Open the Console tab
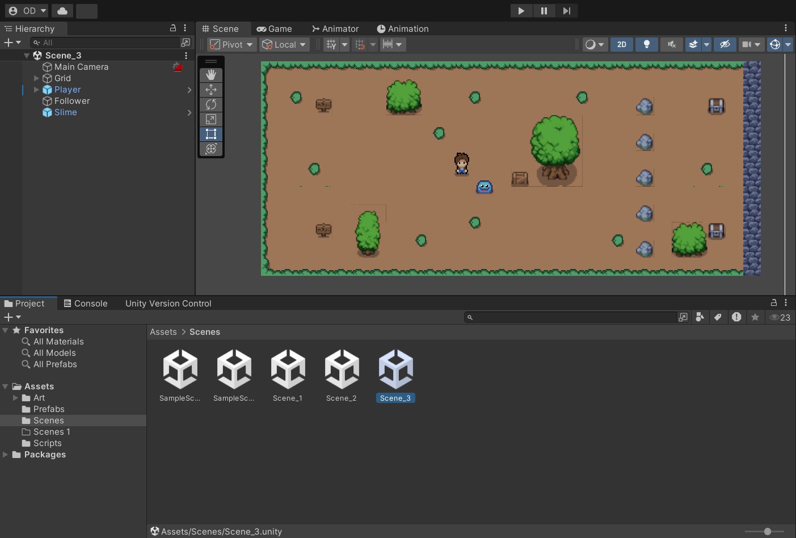Screen dimensions: 796x538 [86, 304]
